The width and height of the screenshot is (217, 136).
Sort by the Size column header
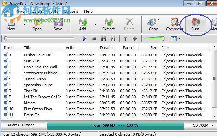point(149,48)
